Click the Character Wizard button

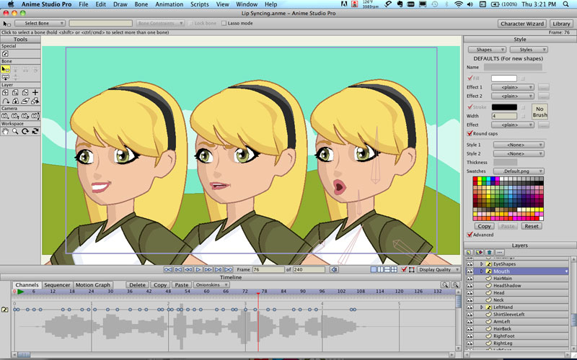point(521,24)
